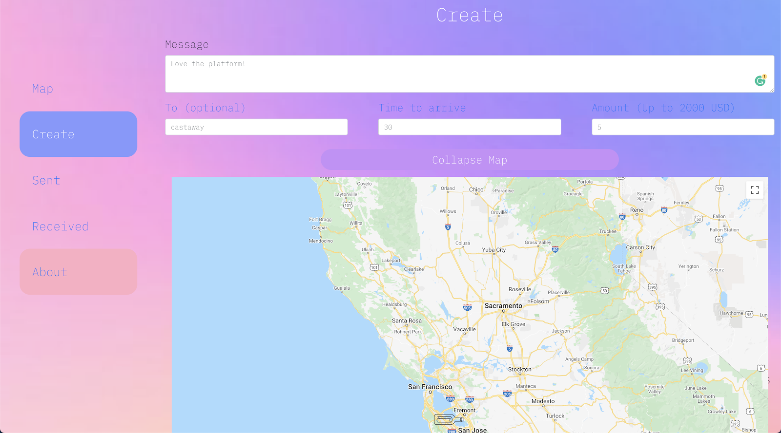Click the US 50 shield near Placerville
Screen dimensions: 781x433
point(604,290)
